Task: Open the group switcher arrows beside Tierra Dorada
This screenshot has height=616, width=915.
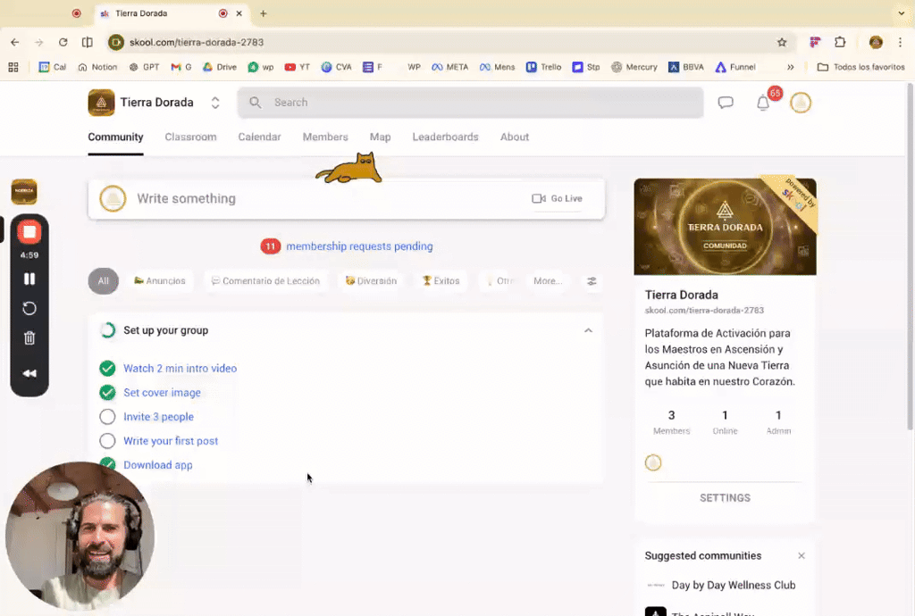Action: (215, 103)
